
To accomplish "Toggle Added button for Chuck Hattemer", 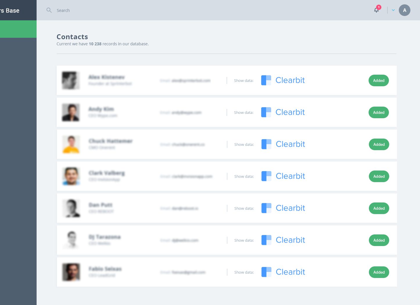I will [379, 144].
